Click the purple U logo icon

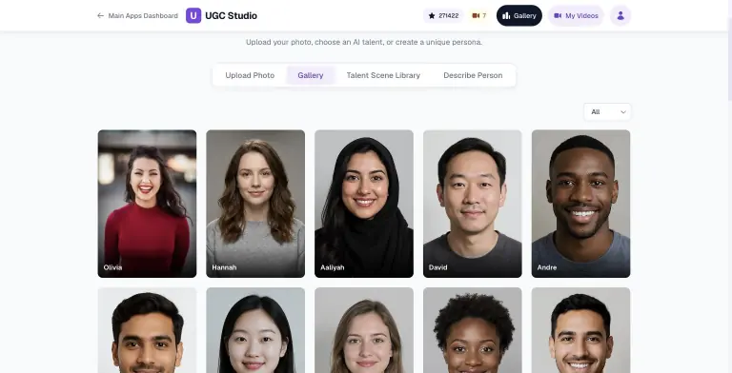(193, 15)
